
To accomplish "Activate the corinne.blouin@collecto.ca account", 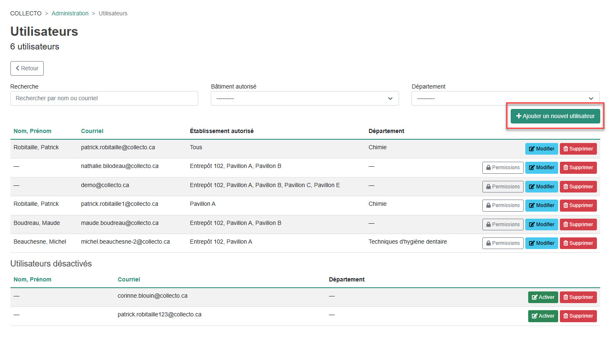I will (543, 297).
